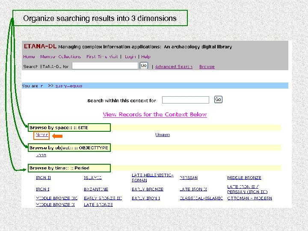Select the Nimrin site link
308x231 pixels.
42,135
